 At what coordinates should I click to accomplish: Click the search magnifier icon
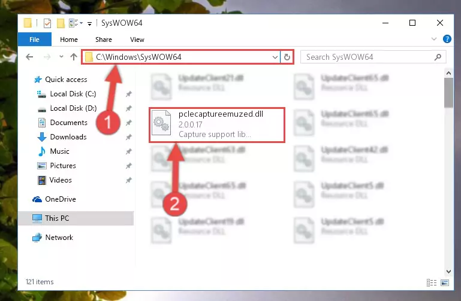(x=438, y=57)
